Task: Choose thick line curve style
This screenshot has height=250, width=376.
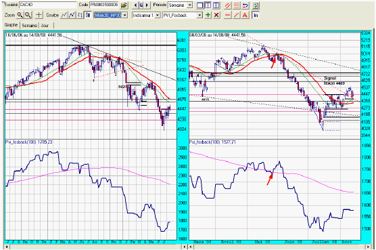Action: click(72, 15)
